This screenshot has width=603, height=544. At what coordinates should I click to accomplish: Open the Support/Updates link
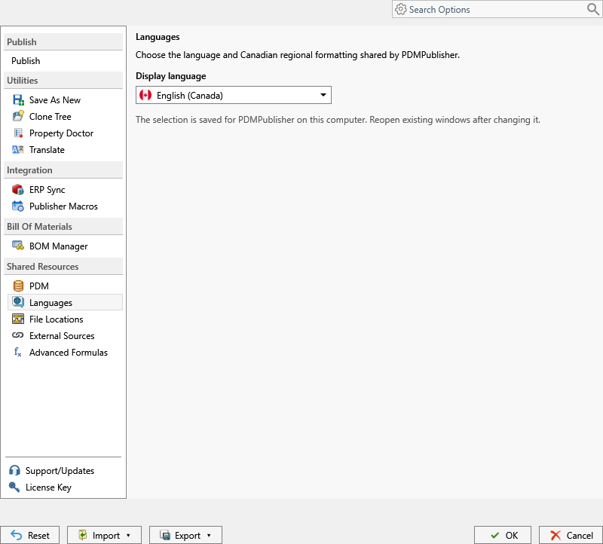[60, 471]
